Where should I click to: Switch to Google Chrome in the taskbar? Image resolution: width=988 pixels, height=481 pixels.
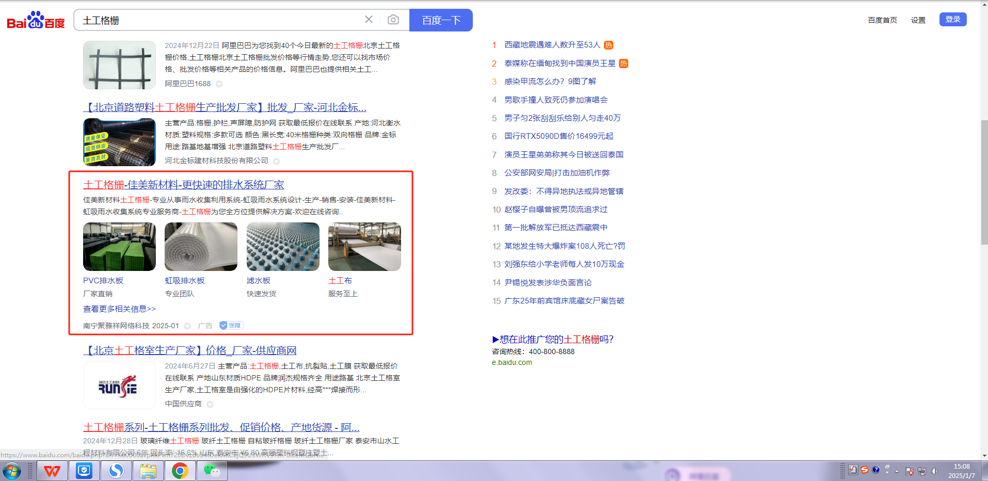(180, 471)
